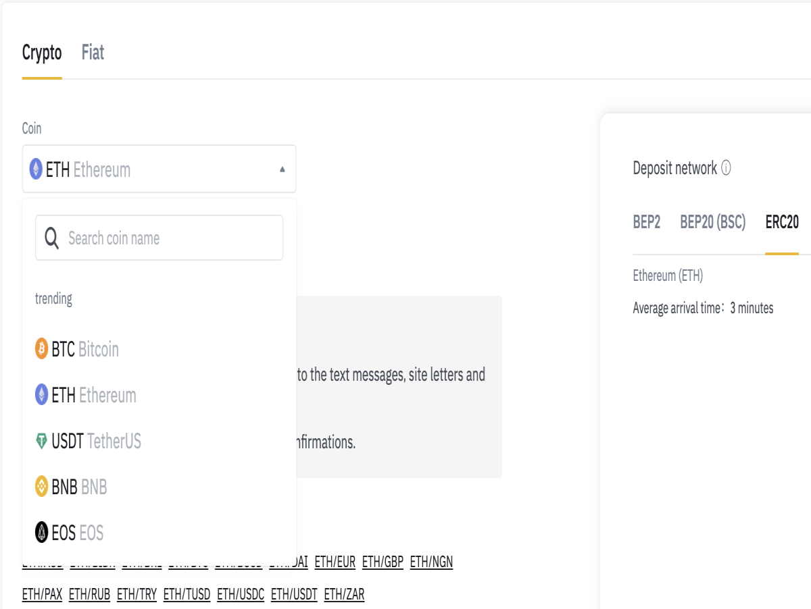
Task: Click the info icon next to Deposit network
Action: [726, 168]
